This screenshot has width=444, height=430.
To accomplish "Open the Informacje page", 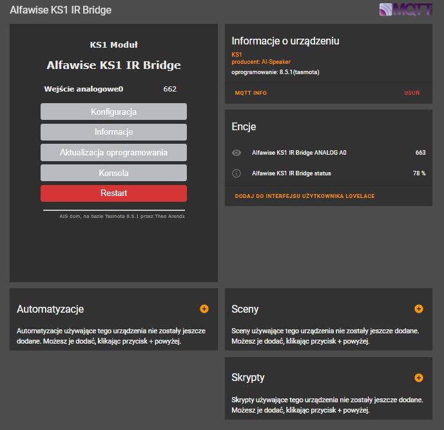I will 113,132.
